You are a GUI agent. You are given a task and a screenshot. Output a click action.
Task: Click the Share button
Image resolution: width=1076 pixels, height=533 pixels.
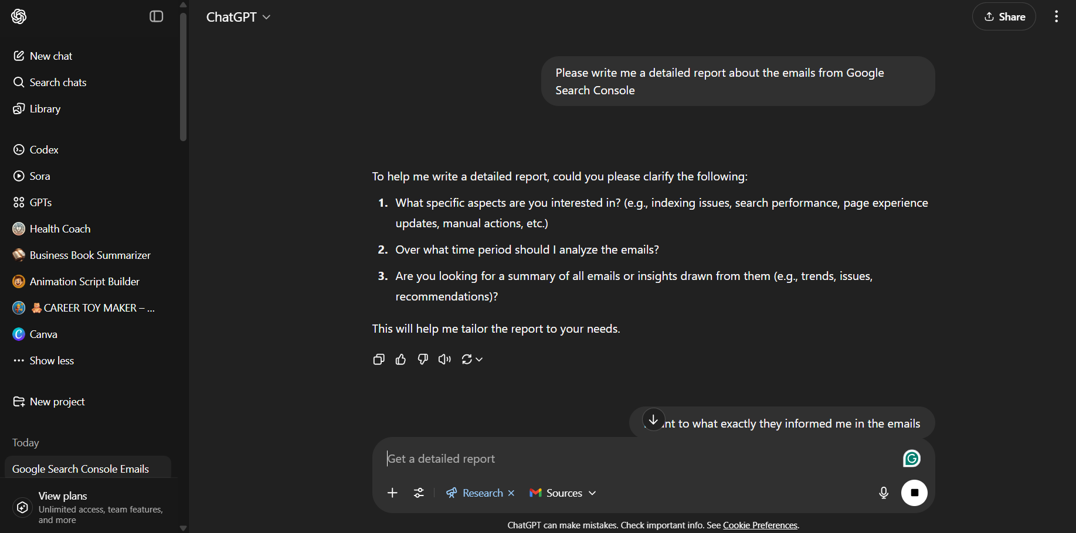[x=1004, y=16]
